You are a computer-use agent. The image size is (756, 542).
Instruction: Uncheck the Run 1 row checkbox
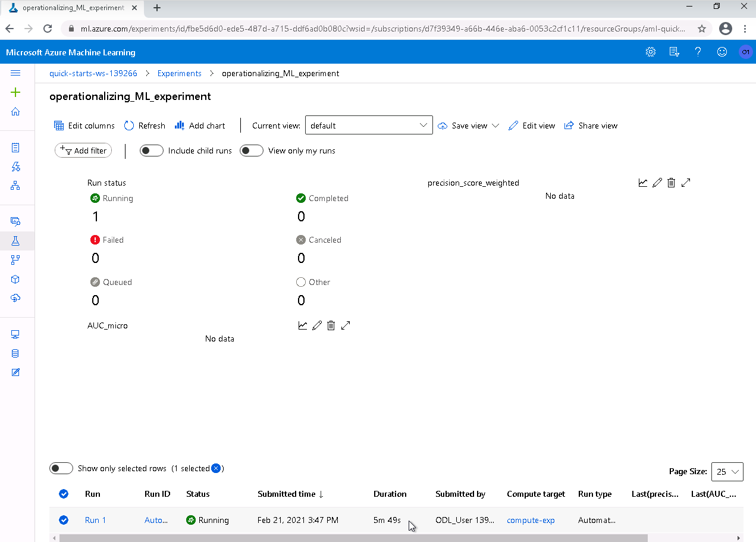point(64,520)
